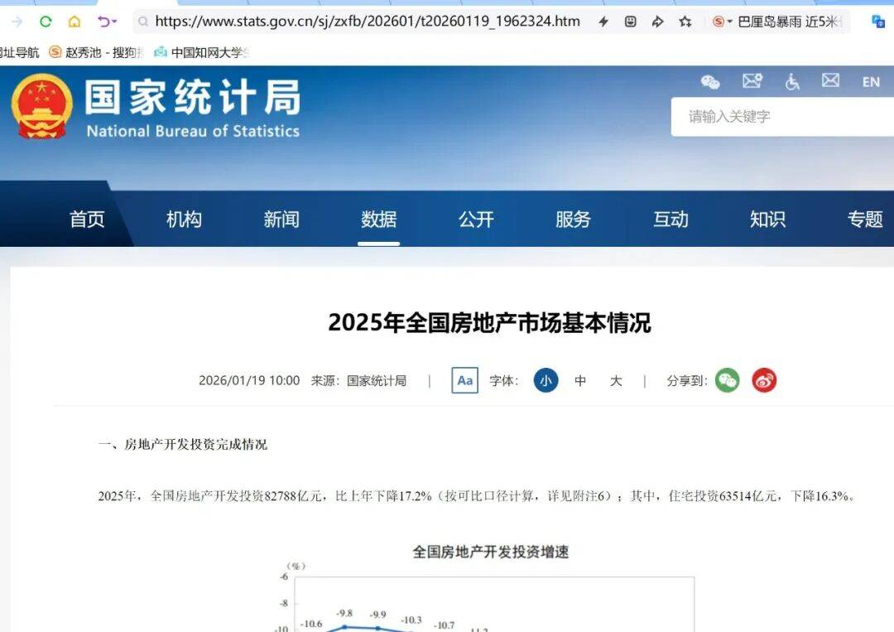Open the search engine dropdown arrow
894x632 pixels.
[729, 22]
